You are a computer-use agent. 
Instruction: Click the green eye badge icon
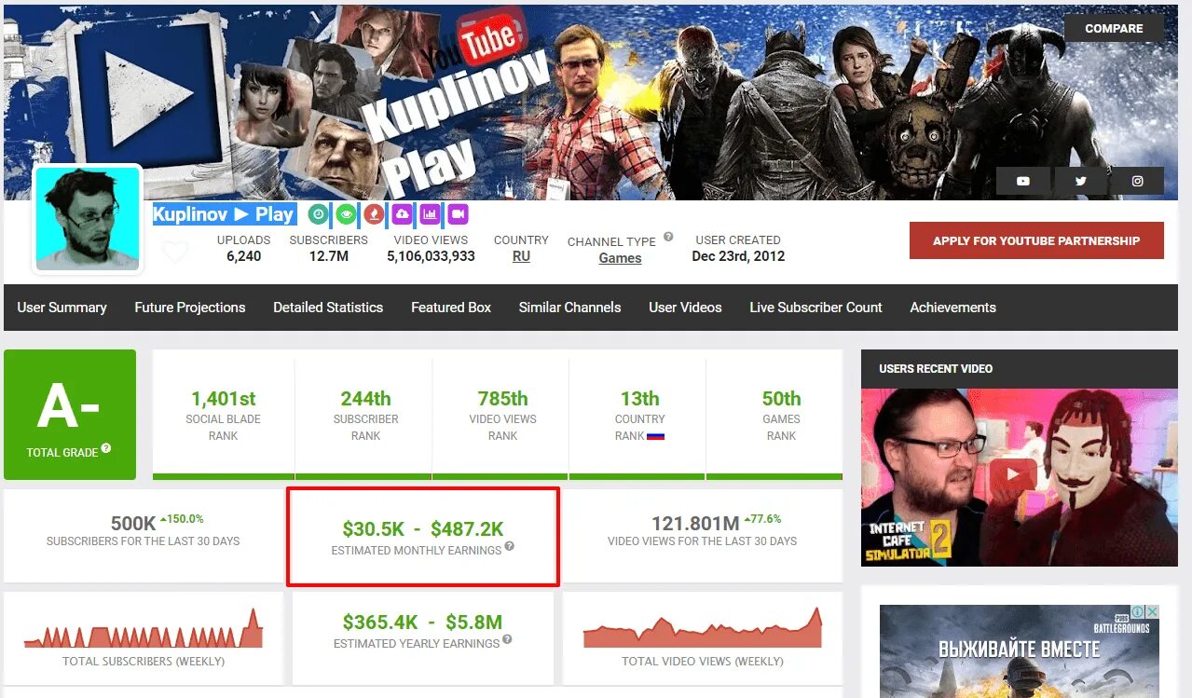click(346, 214)
